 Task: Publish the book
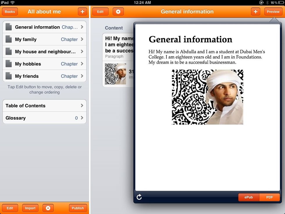(x=78, y=208)
